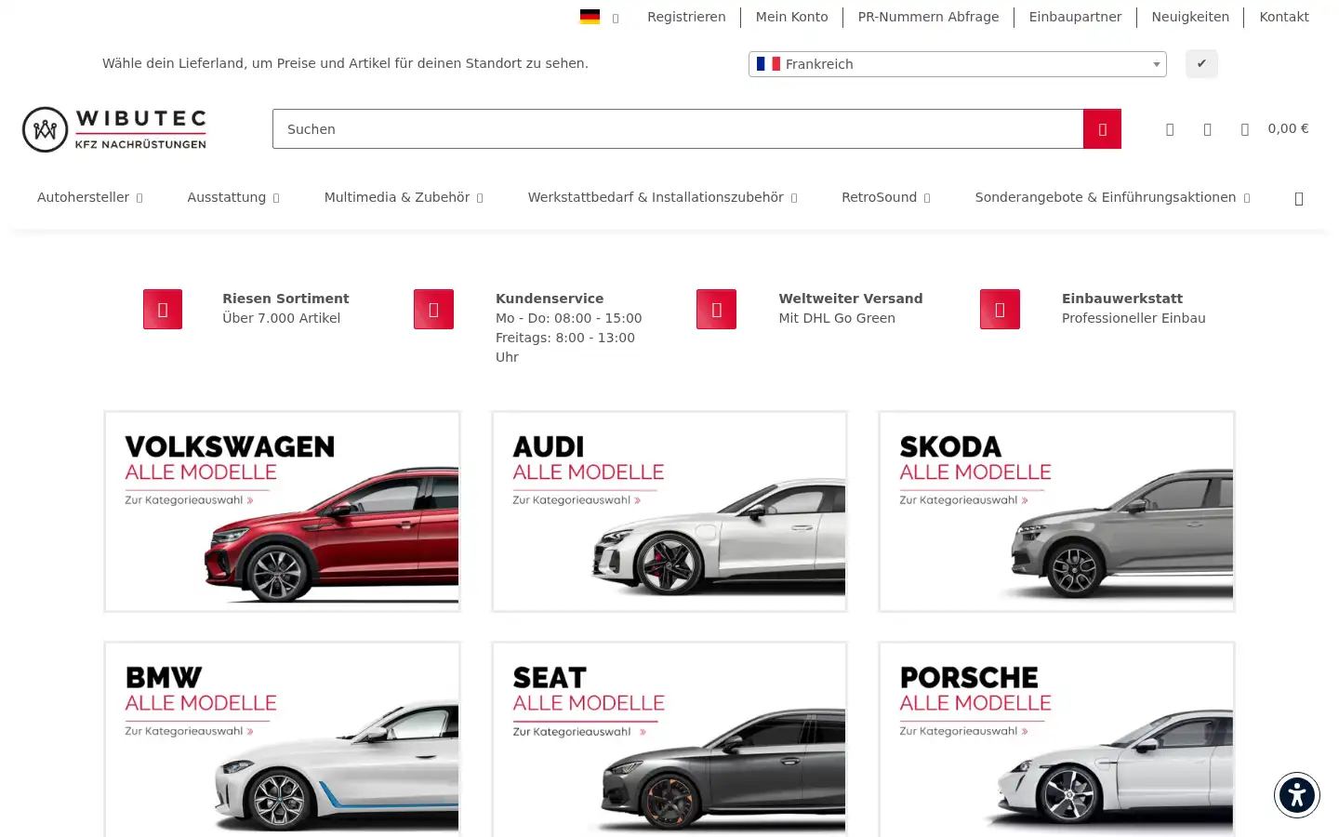Open the Registrieren link
Image resolution: width=1339 pixels, height=837 pixels.
tap(686, 17)
